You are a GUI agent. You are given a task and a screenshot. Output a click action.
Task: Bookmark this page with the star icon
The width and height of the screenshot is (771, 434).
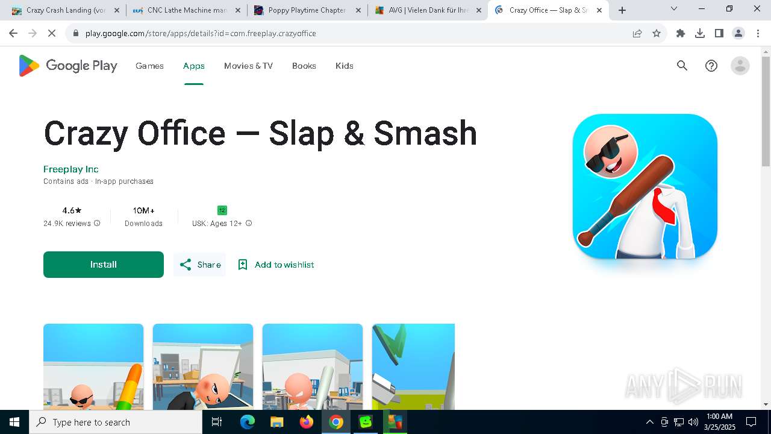[x=657, y=33]
